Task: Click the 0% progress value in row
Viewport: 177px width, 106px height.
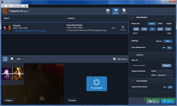Action: coord(114,28)
